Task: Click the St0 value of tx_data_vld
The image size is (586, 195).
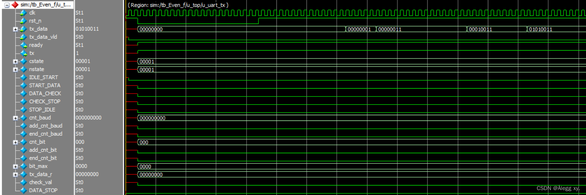Action: tap(79, 37)
